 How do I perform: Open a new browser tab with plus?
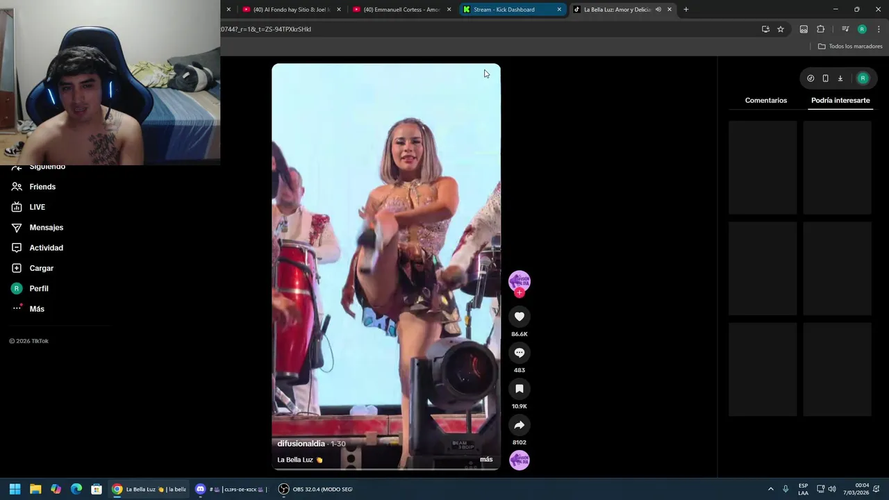686,10
